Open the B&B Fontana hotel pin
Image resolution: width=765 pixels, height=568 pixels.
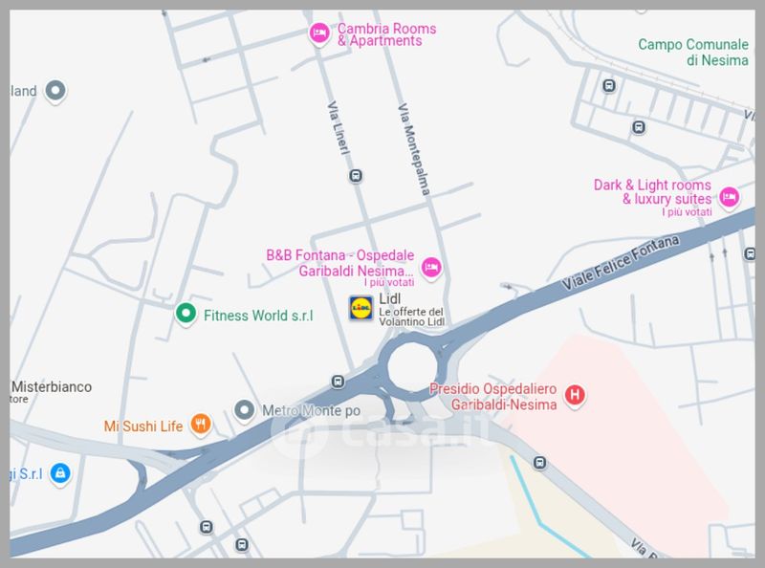pyautogui.click(x=431, y=268)
